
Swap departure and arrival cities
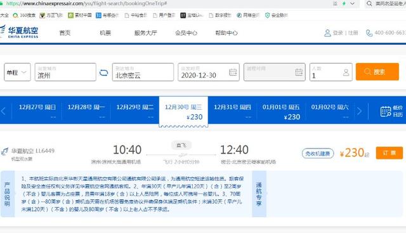(104, 72)
